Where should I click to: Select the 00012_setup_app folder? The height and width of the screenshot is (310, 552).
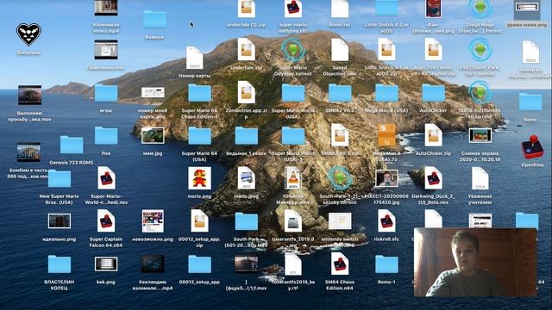[x=199, y=264]
